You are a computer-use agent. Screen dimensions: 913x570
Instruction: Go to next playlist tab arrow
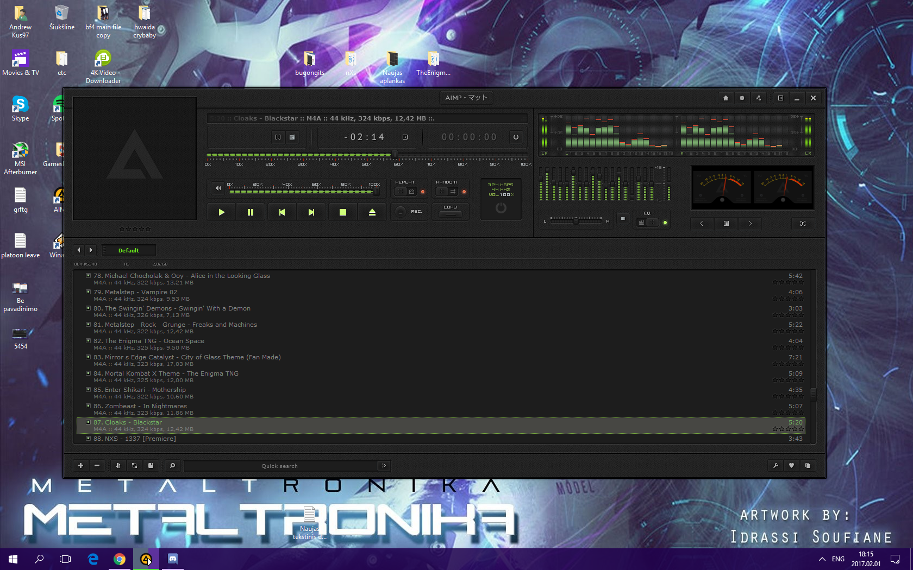tap(91, 250)
